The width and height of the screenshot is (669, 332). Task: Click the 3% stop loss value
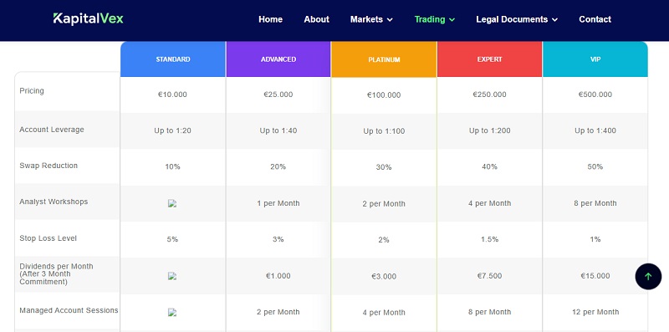coord(278,239)
